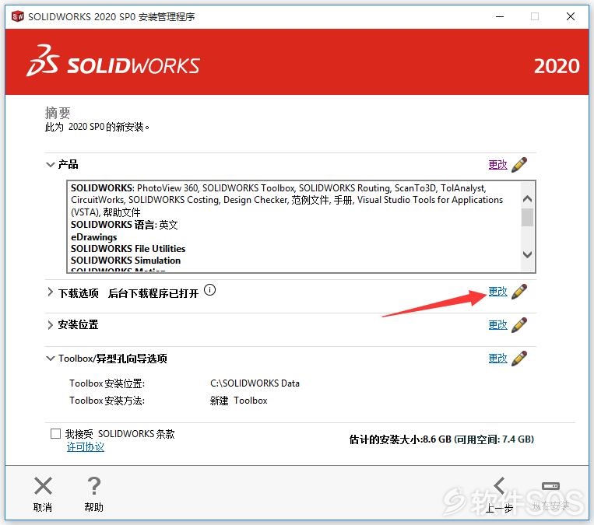
Task: Collapse the Toolbox/异型孔向导选项 section
Action: pyautogui.click(x=50, y=358)
